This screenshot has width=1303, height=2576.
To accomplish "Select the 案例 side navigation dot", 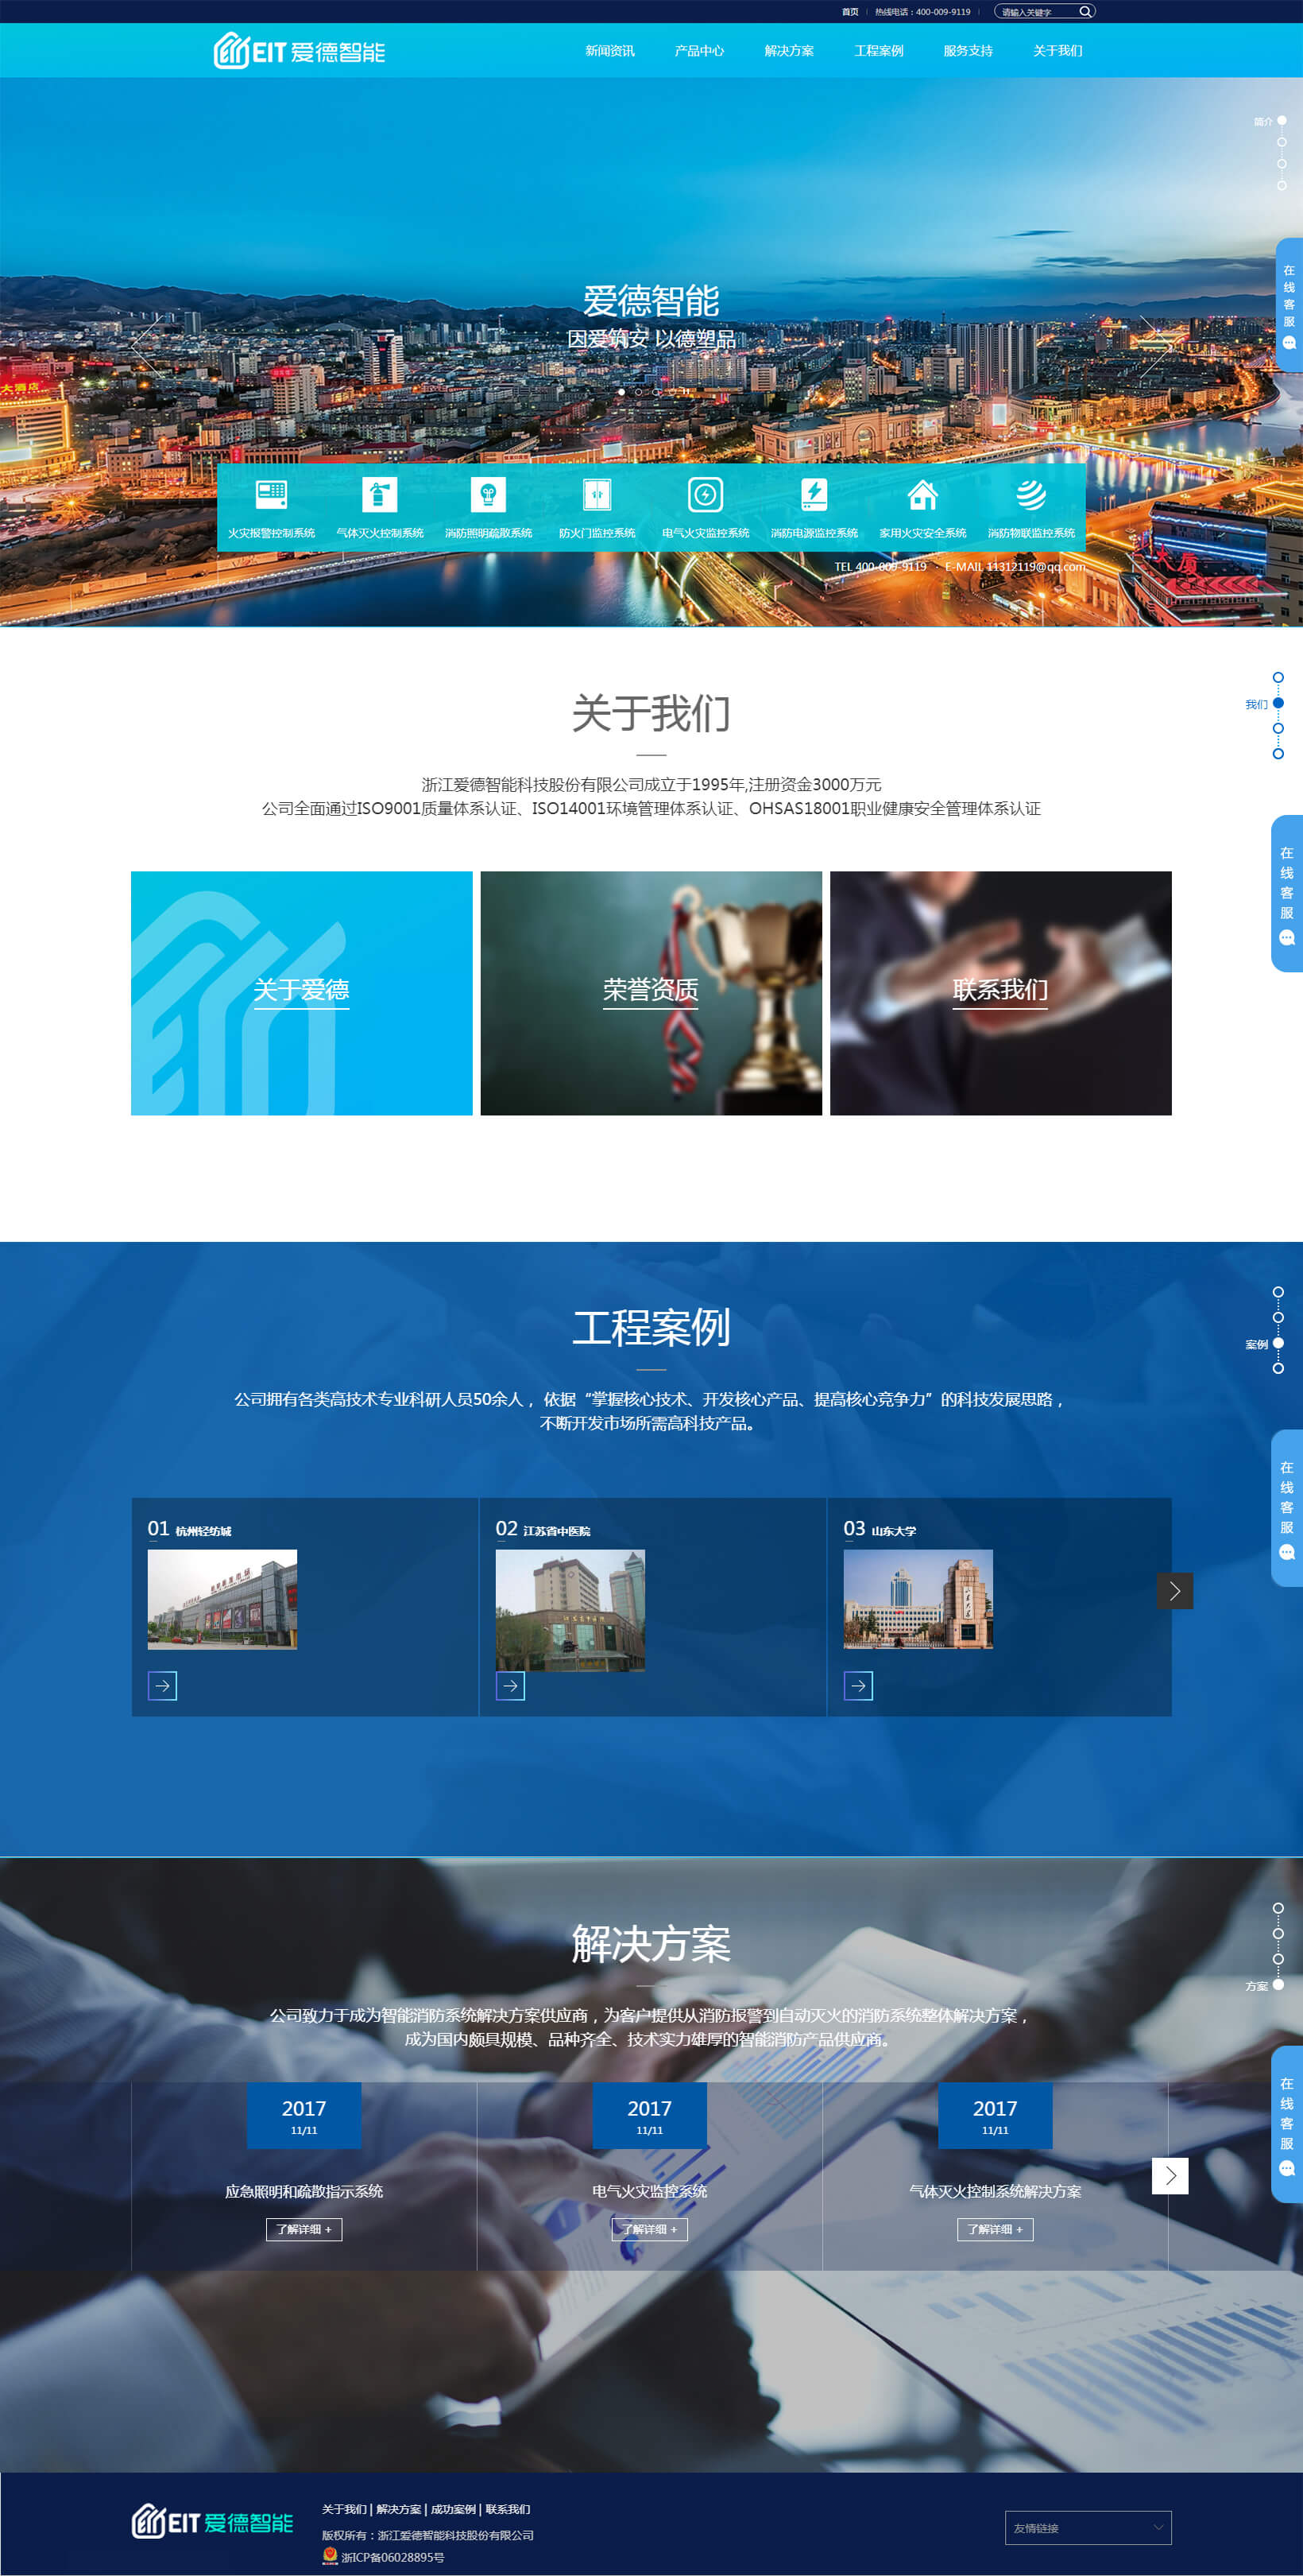I will [1278, 1343].
